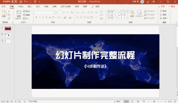Align text left in paragraph group

78,17
